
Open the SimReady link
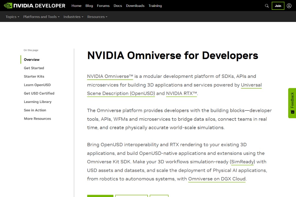tap(242, 162)
